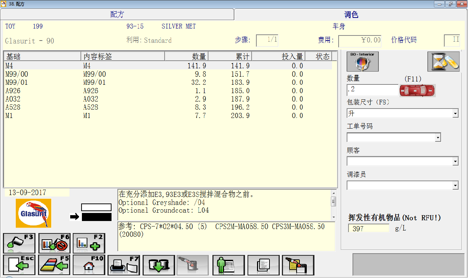The width and height of the screenshot is (468, 278).
Task: Click the F6 chart with prohibition sign button
Action: [54, 243]
